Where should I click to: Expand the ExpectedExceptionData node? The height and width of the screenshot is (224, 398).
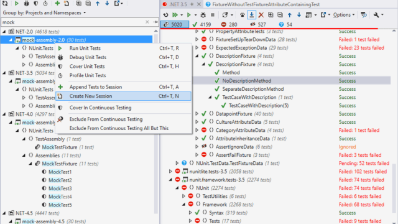tap(197, 48)
